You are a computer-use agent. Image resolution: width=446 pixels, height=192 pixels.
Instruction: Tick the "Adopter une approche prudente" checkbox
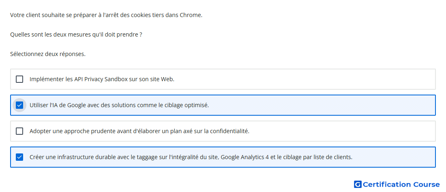[19, 131]
